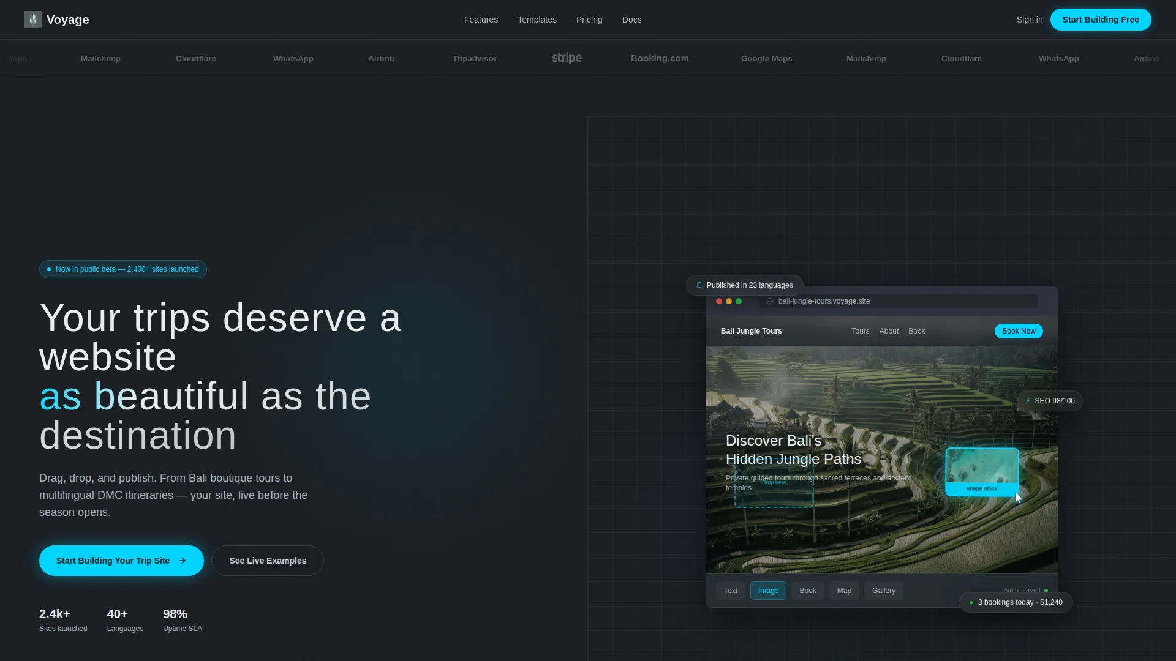The height and width of the screenshot is (661, 1176).
Task: Open Book link in mockup nav
Action: point(916,331)
